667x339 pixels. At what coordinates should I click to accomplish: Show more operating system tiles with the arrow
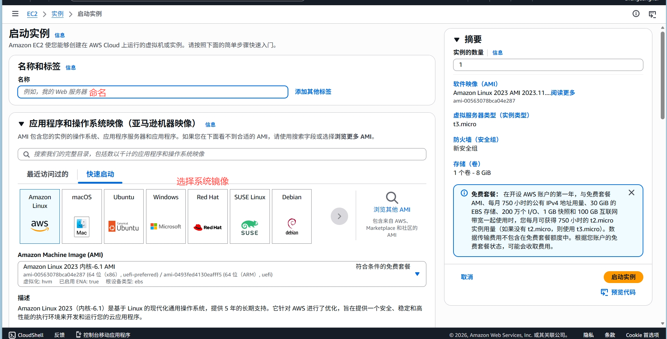pos(339,216)
